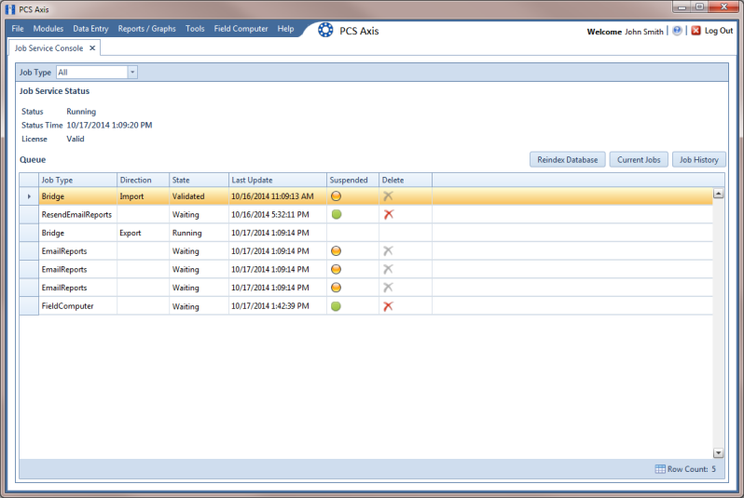Open the Help menu

pos(285,29)
